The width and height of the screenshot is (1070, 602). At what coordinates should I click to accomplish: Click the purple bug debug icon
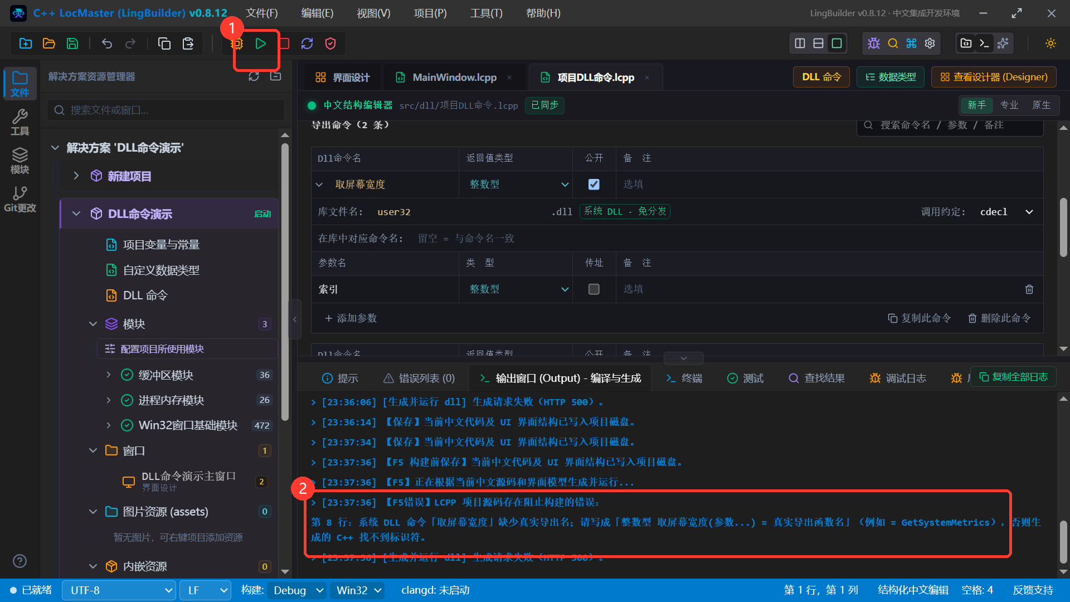coord(874,43)
